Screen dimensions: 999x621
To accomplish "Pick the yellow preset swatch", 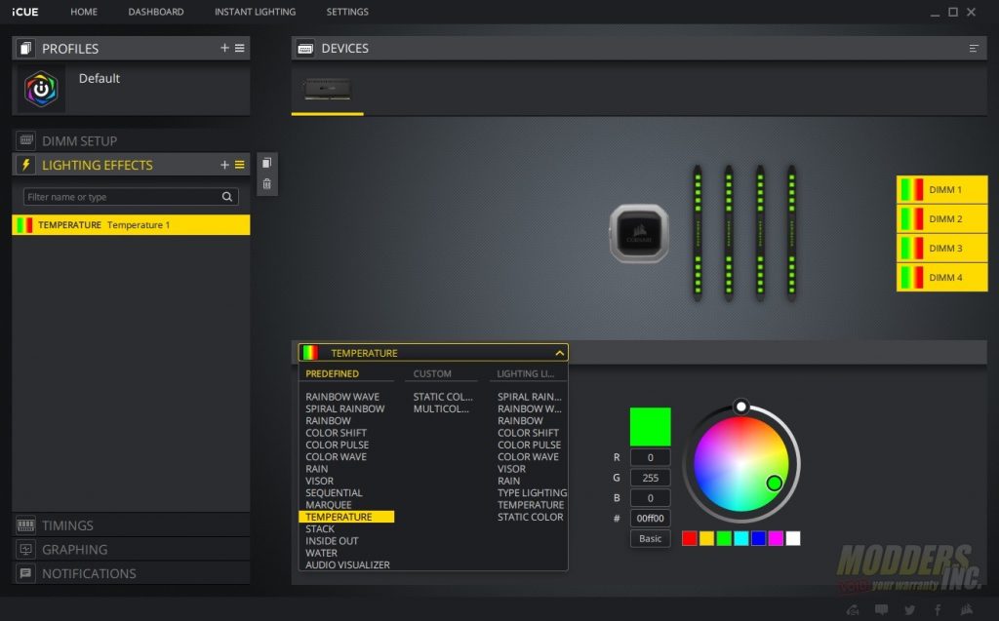I will click(706, 538).
